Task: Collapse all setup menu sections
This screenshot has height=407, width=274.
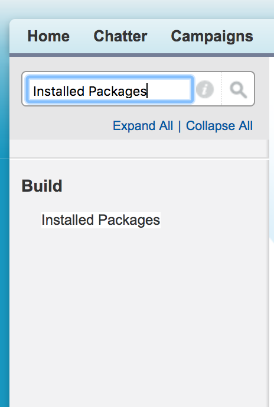Action: tap(219, 126)
